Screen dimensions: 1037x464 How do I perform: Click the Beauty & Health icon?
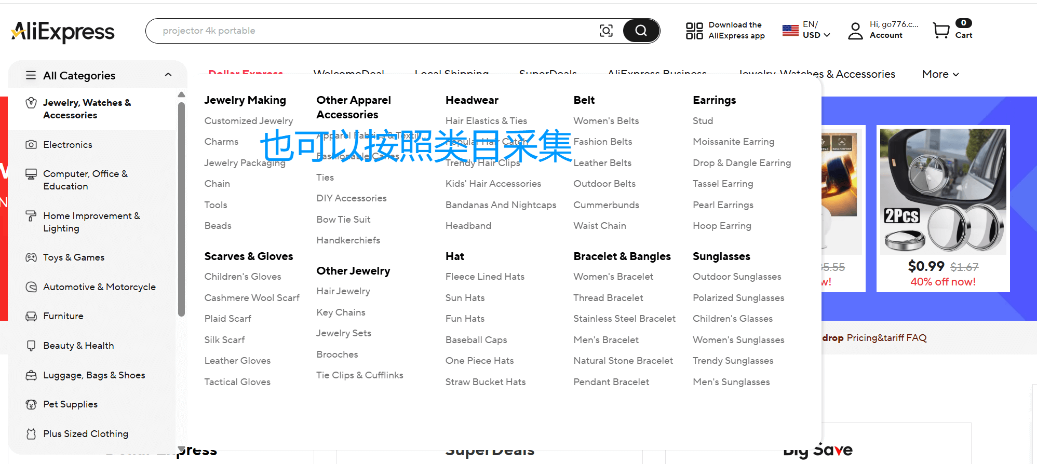click(31, 346)
